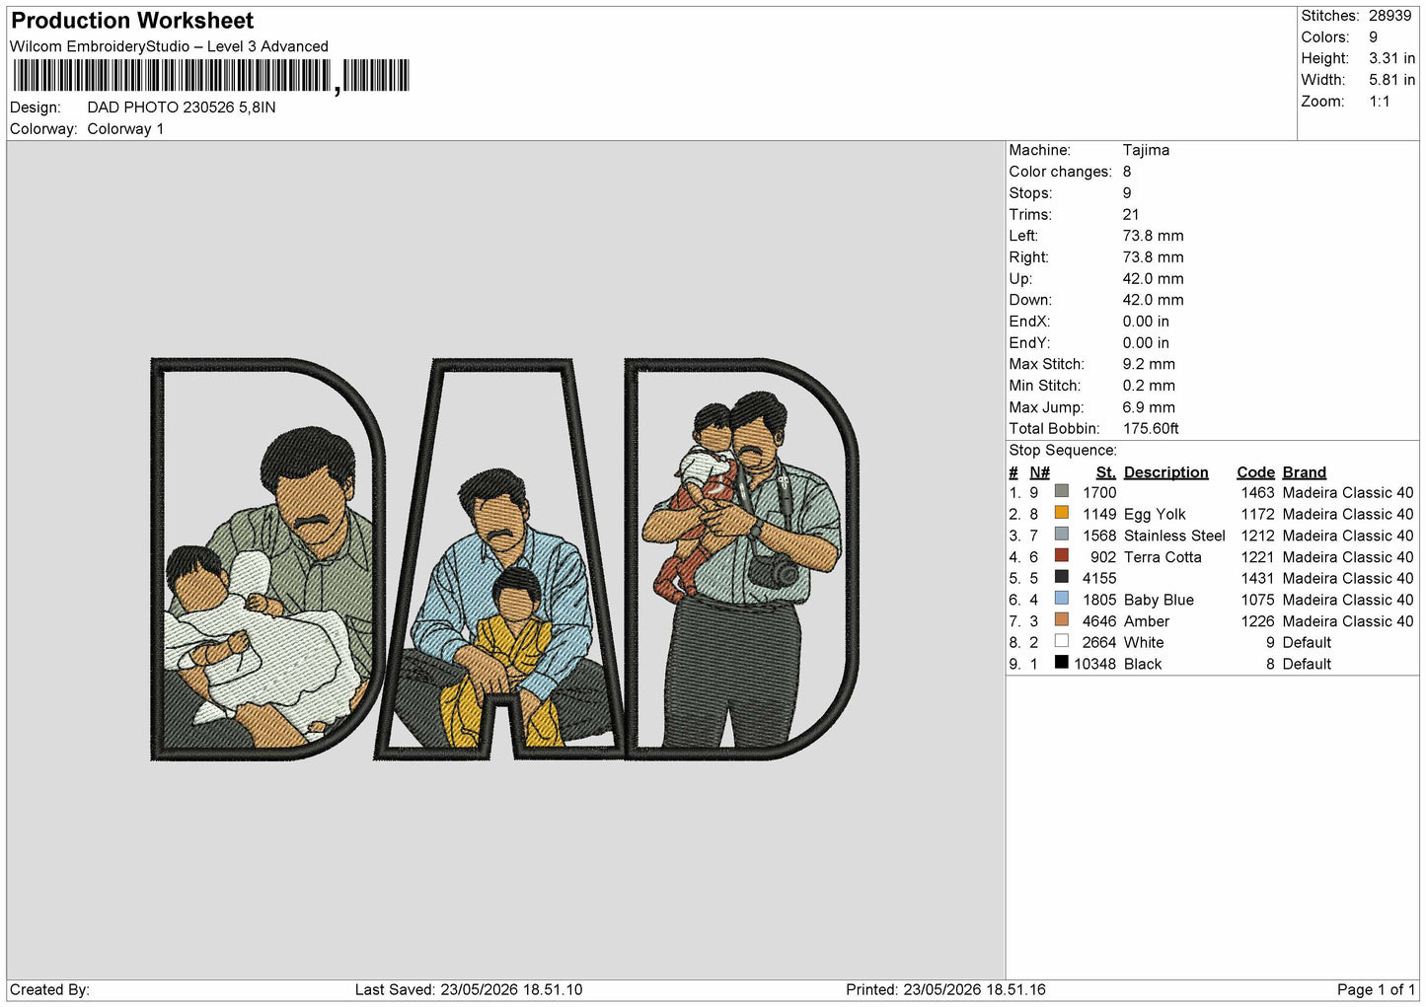This screenshot has height=1007, width=1426.
Task: Click the Created By label
Action: point(49,990)
